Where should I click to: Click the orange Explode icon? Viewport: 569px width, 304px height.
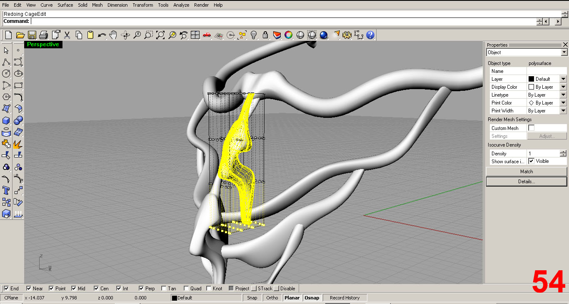pyautogui.click(x=18, y=144)
